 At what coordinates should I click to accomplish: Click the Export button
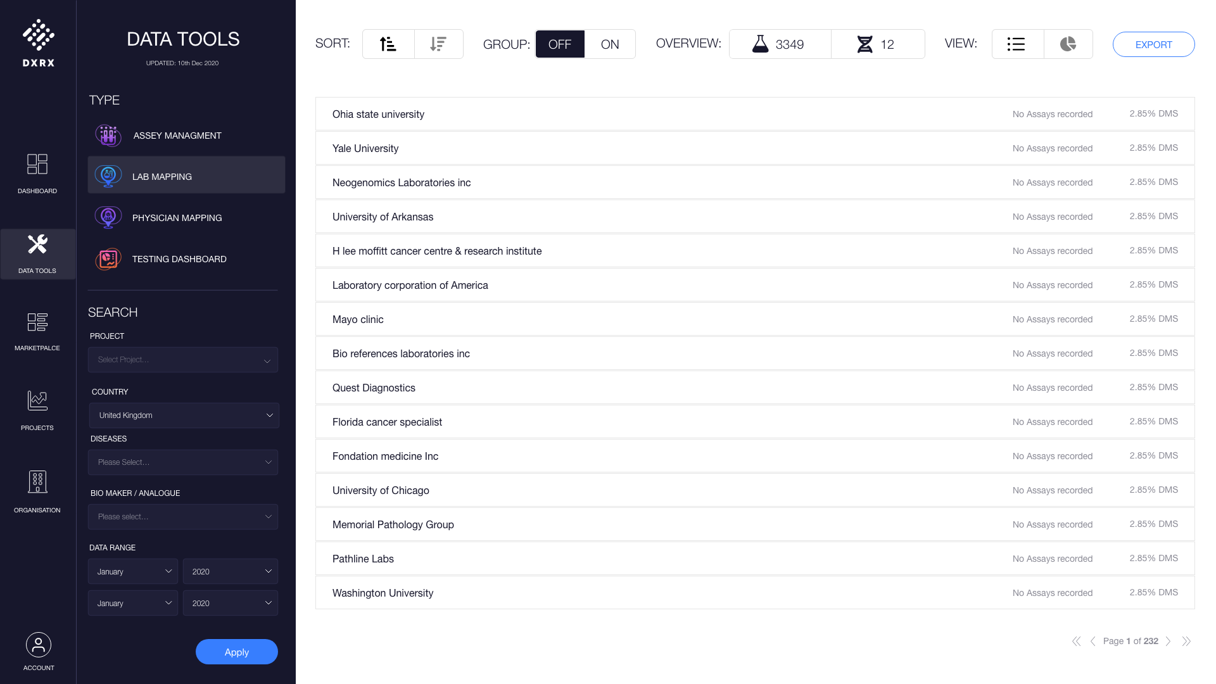tap(1153, 44)
